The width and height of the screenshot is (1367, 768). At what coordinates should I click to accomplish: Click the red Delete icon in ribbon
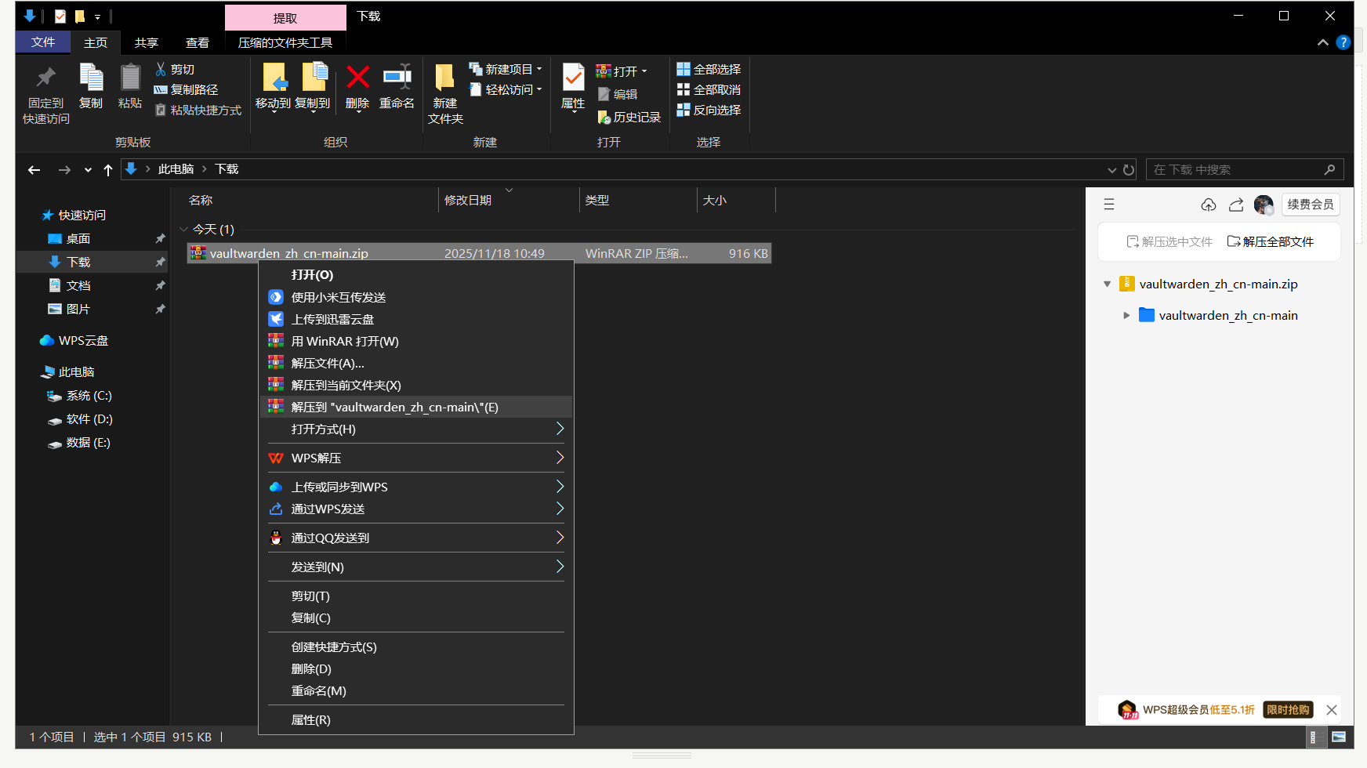357,78
